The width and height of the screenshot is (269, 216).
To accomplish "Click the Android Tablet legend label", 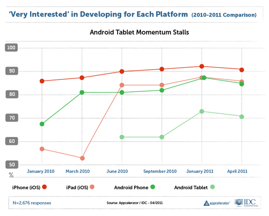I will click(191, 188).
